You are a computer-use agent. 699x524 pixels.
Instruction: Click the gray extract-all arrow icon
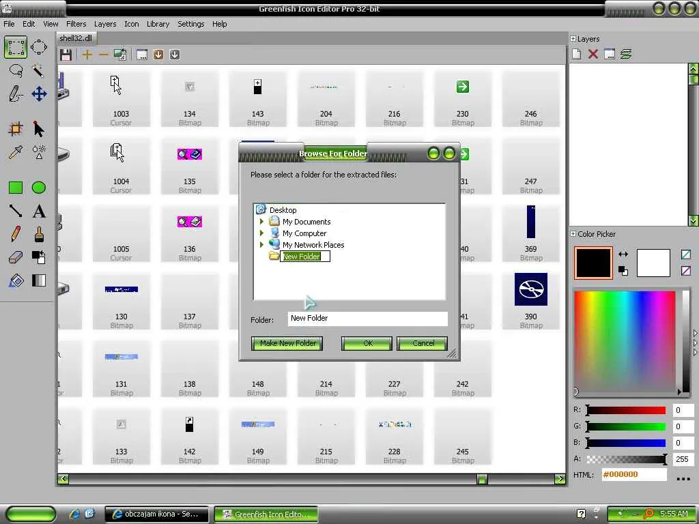(175, 55)
